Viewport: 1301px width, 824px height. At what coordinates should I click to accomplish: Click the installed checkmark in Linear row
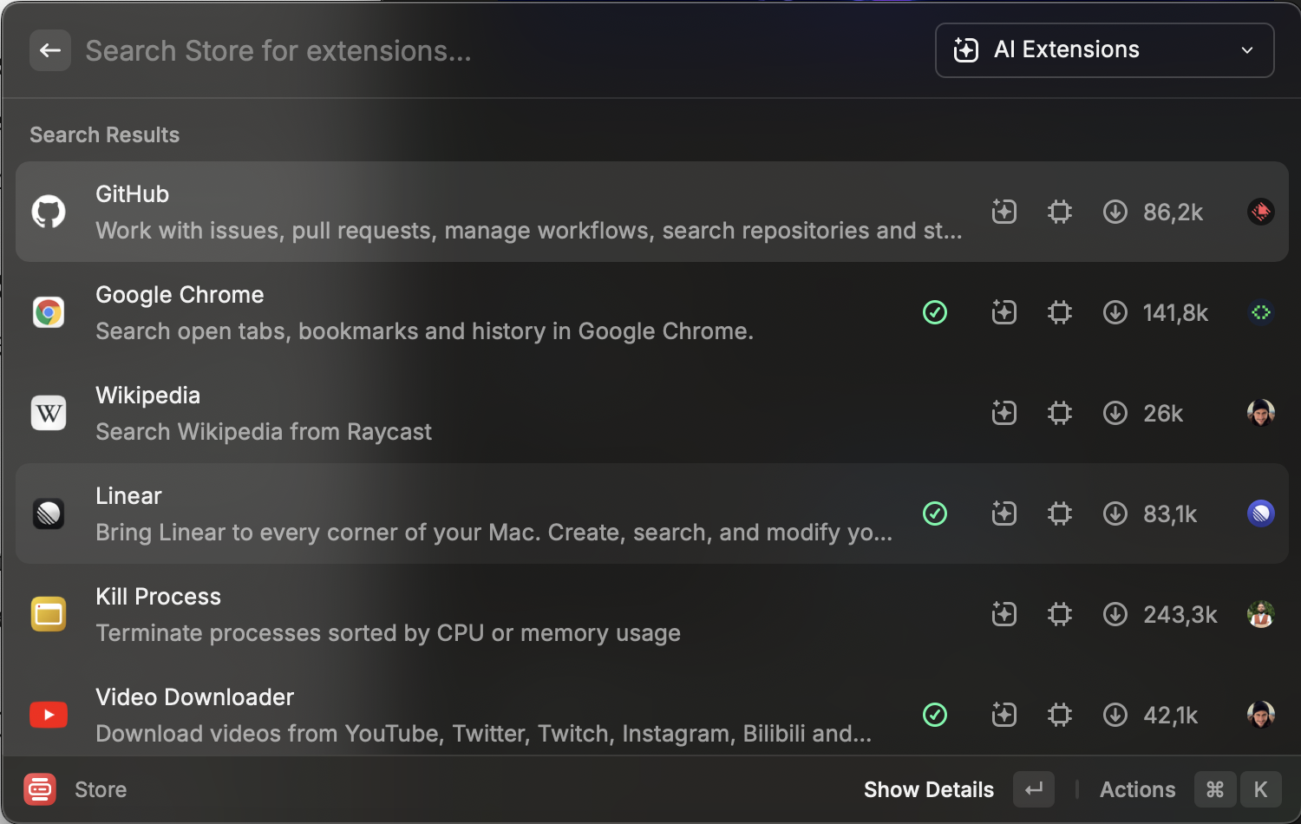(935, 513)
